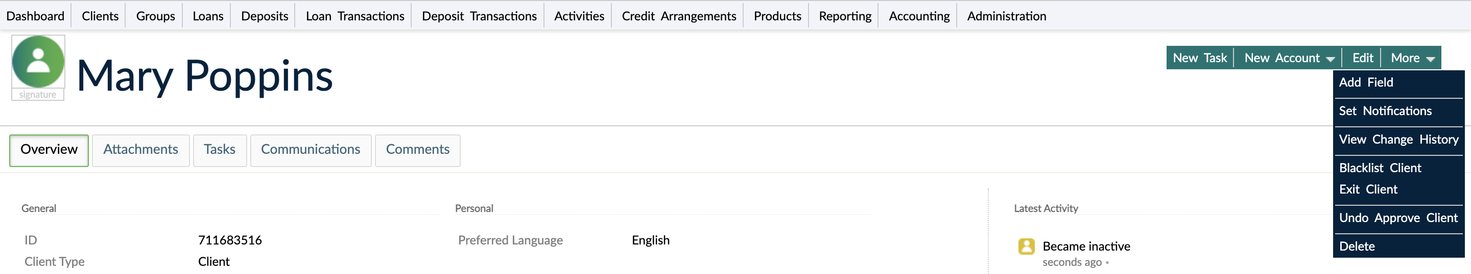
Task: Switch to the Tasks tab
Action: coord(219,150)
